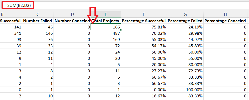This screenshot has width=249, height=100.
Task: Select the Successful cell showing 141
Action: click(x=11, y=27)
